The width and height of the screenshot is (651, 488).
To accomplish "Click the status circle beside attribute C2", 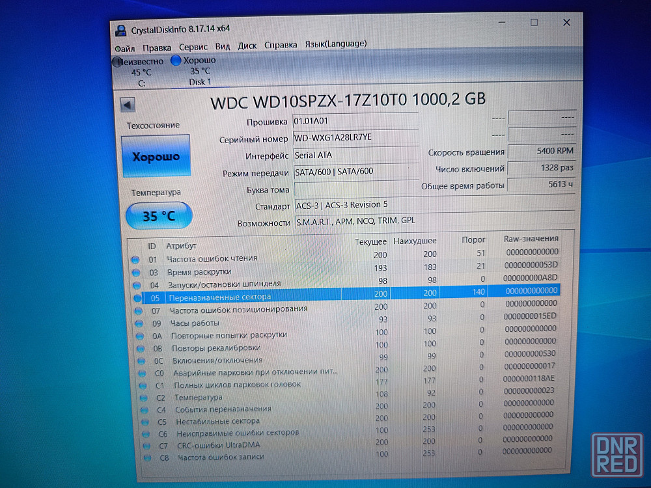I will click(144, 398).
